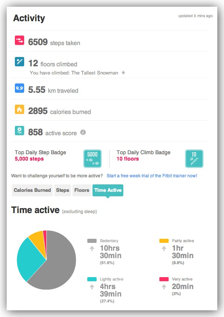The height and width of the screenshot is (317, 224).
Task: Click the yellow Fairly active legend swatch
Action: pos(164,241)
